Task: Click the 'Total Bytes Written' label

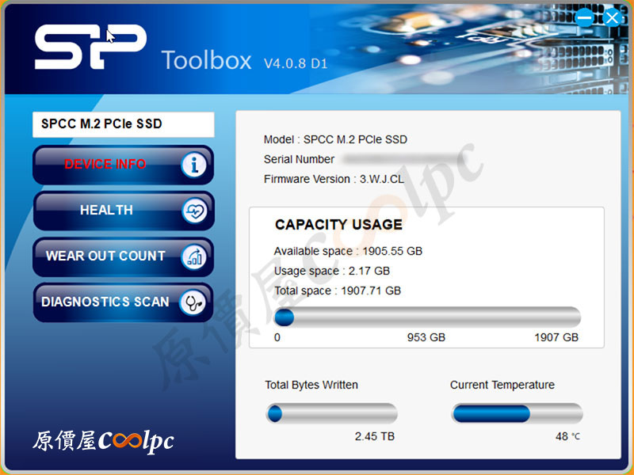Action: (311, 385)
